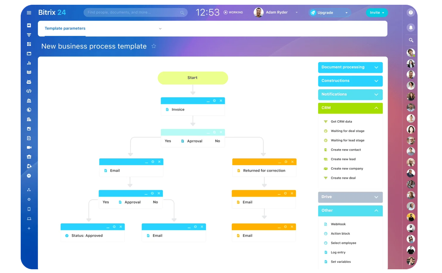Viewport: 442px width, 273px height.
Task: Open the settings gear on the Invoice block
Action: [215, 100]
